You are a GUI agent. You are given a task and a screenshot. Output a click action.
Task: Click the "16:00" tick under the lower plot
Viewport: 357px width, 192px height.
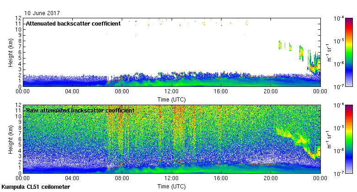[x=221, y=178]
